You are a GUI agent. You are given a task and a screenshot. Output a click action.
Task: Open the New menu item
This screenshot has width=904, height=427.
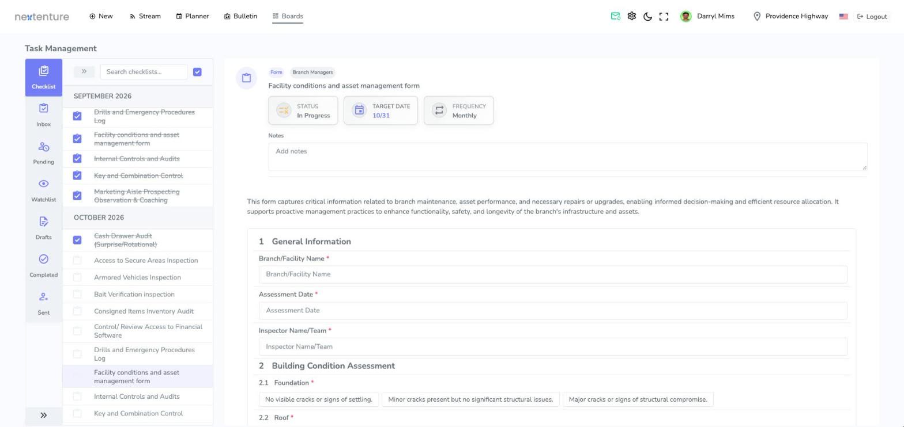point(101,16)
